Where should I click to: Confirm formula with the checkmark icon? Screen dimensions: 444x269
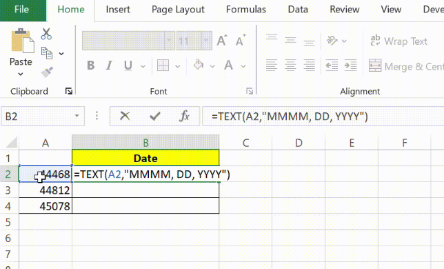155,116
